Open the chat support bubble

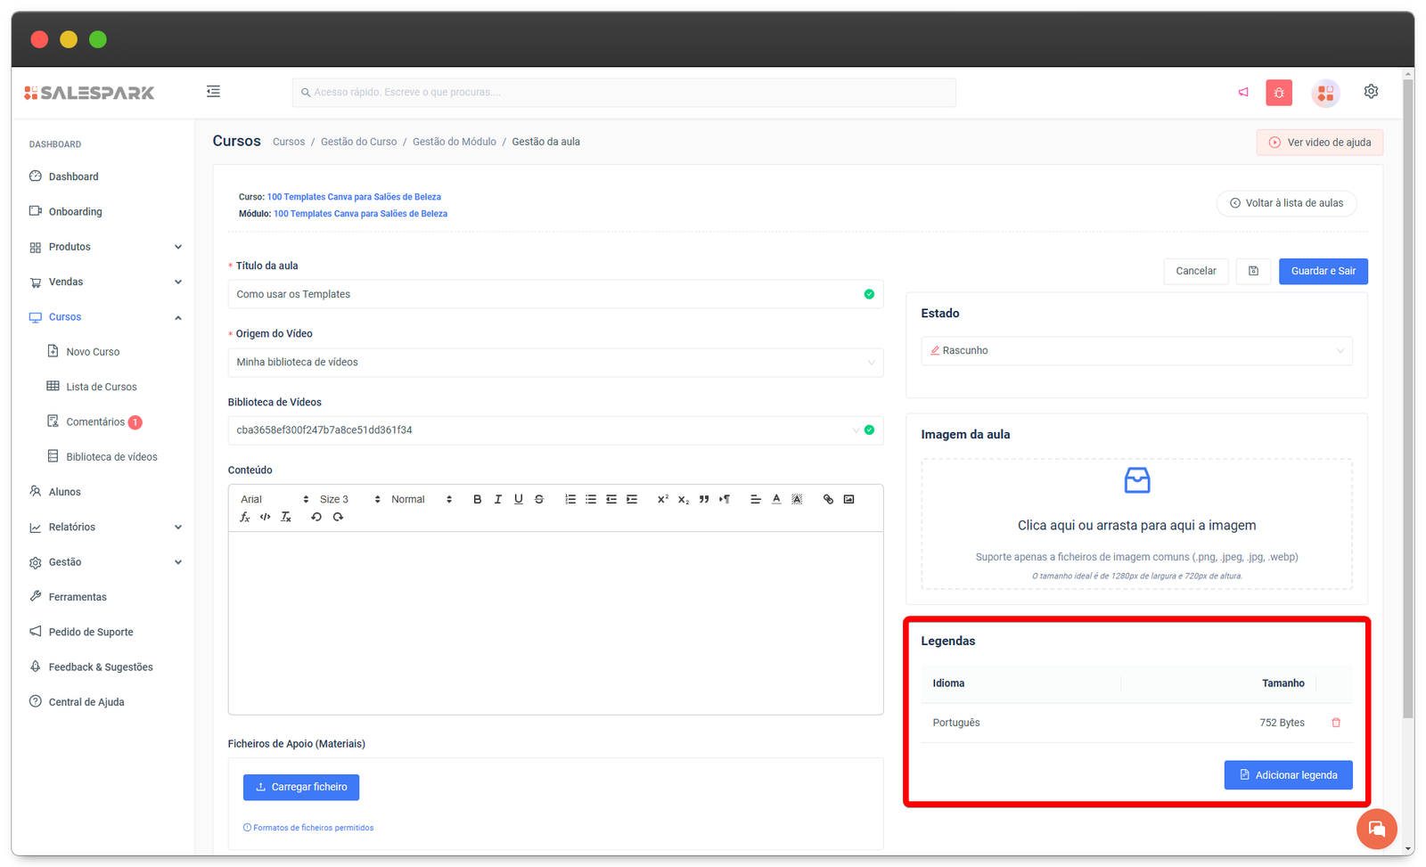pos(1376,830)
